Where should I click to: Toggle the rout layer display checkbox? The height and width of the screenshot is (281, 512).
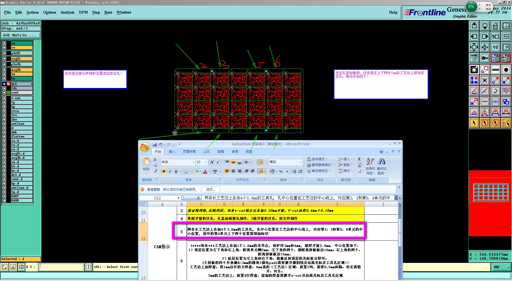tap(4, 93)
